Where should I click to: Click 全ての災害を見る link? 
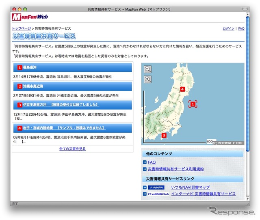click(x=72, y=149)
